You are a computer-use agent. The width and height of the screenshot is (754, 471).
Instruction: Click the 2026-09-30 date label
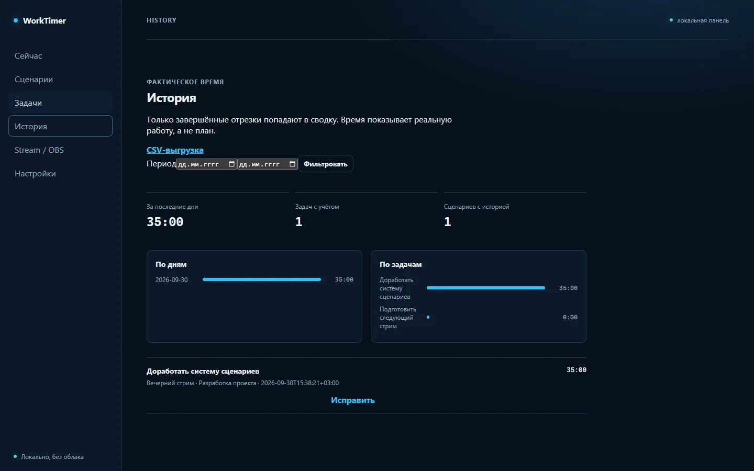point(171,280)
